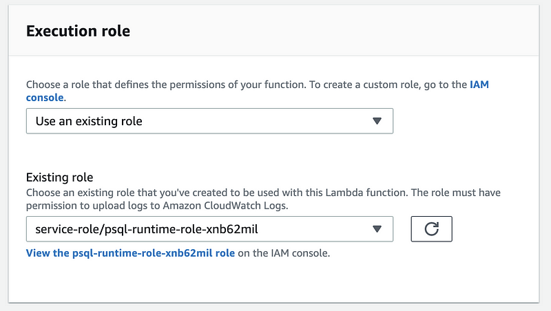The image size is (551, 311).
Task: Click the arrow on the role type dropdown
Action: (376, 121)
